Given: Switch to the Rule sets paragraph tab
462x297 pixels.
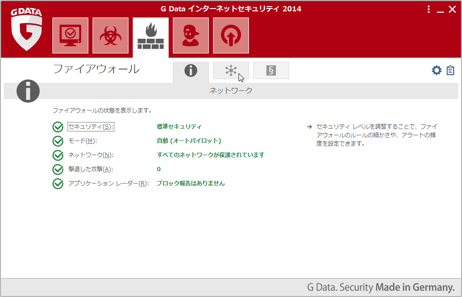Looking at the screenshot, I should 271,70.
